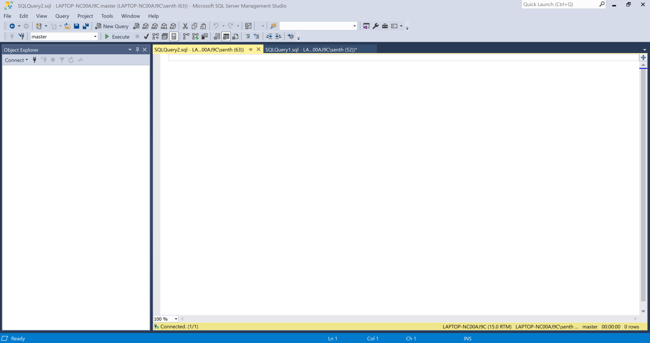650x343 pixels.
Task: Click the Change Connection icon beside master
Action: [22, 36]
